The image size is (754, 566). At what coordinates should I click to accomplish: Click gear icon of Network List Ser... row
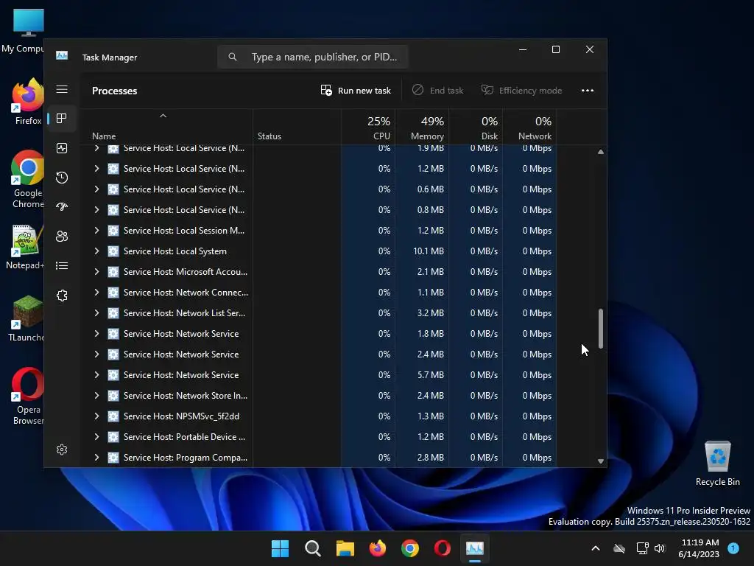(113, 313)
